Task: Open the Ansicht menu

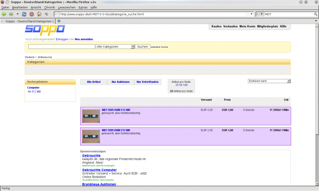Action: pos(36,8)
